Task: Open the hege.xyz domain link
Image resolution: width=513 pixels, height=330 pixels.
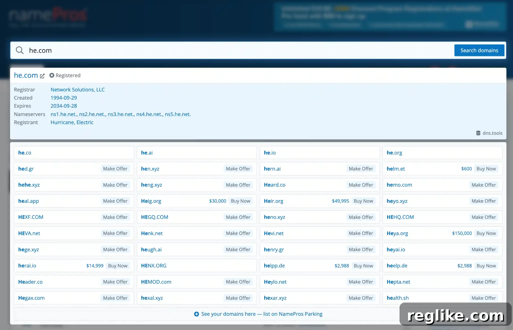Action: [29, 250]
